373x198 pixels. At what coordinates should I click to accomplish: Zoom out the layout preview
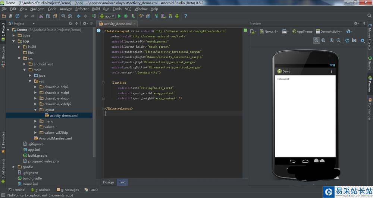(339, 40)
